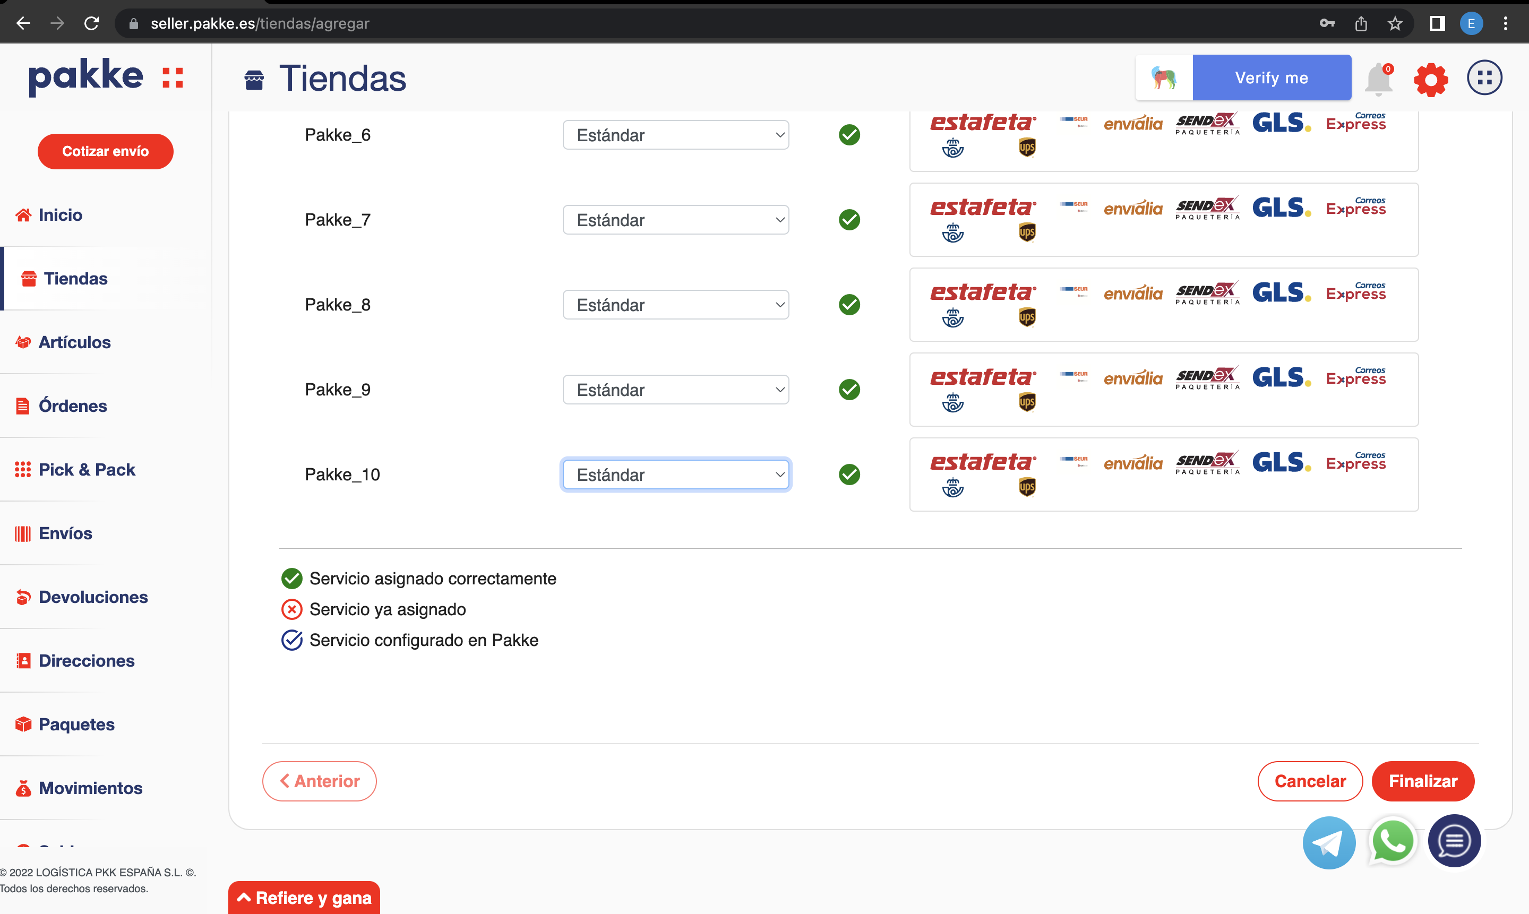Open the dark live chat bubble
The height and width of the screenshot is (914, 1529).
pyautogui.click(x=1454, y=841)
